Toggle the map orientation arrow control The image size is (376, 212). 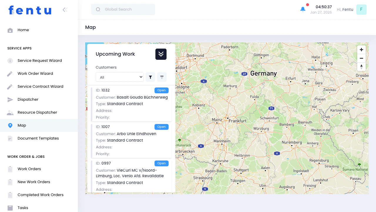click(361, 67)
